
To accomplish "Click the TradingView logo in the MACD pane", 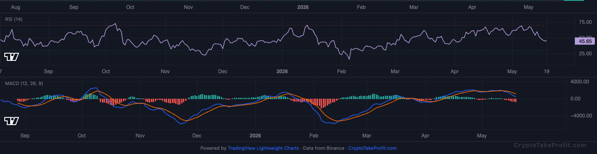I will pyautogui.click(x=11, y=121).
